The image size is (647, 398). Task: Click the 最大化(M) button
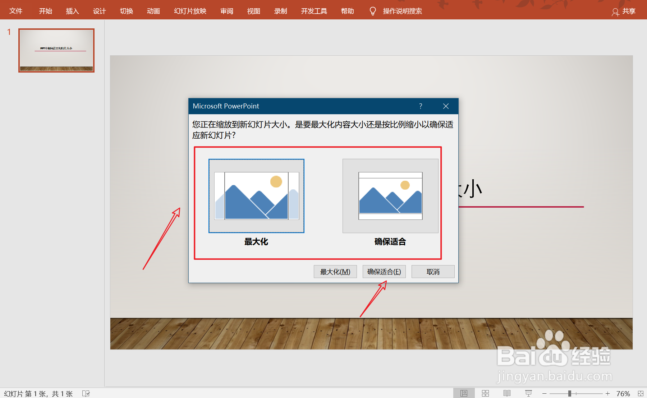[x=335, y=272]
